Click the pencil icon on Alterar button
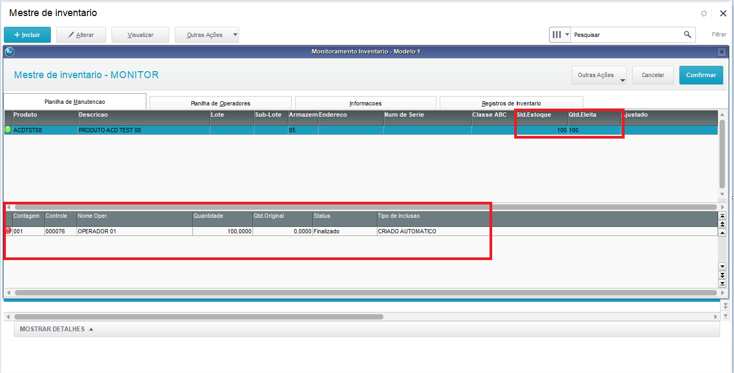Screen dimensions: 734x373 pos(71,35)
